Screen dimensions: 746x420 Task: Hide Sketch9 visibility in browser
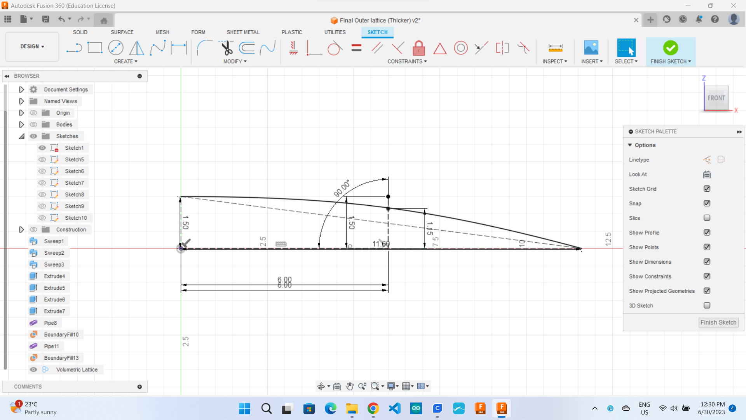click(x=42, y=206)
